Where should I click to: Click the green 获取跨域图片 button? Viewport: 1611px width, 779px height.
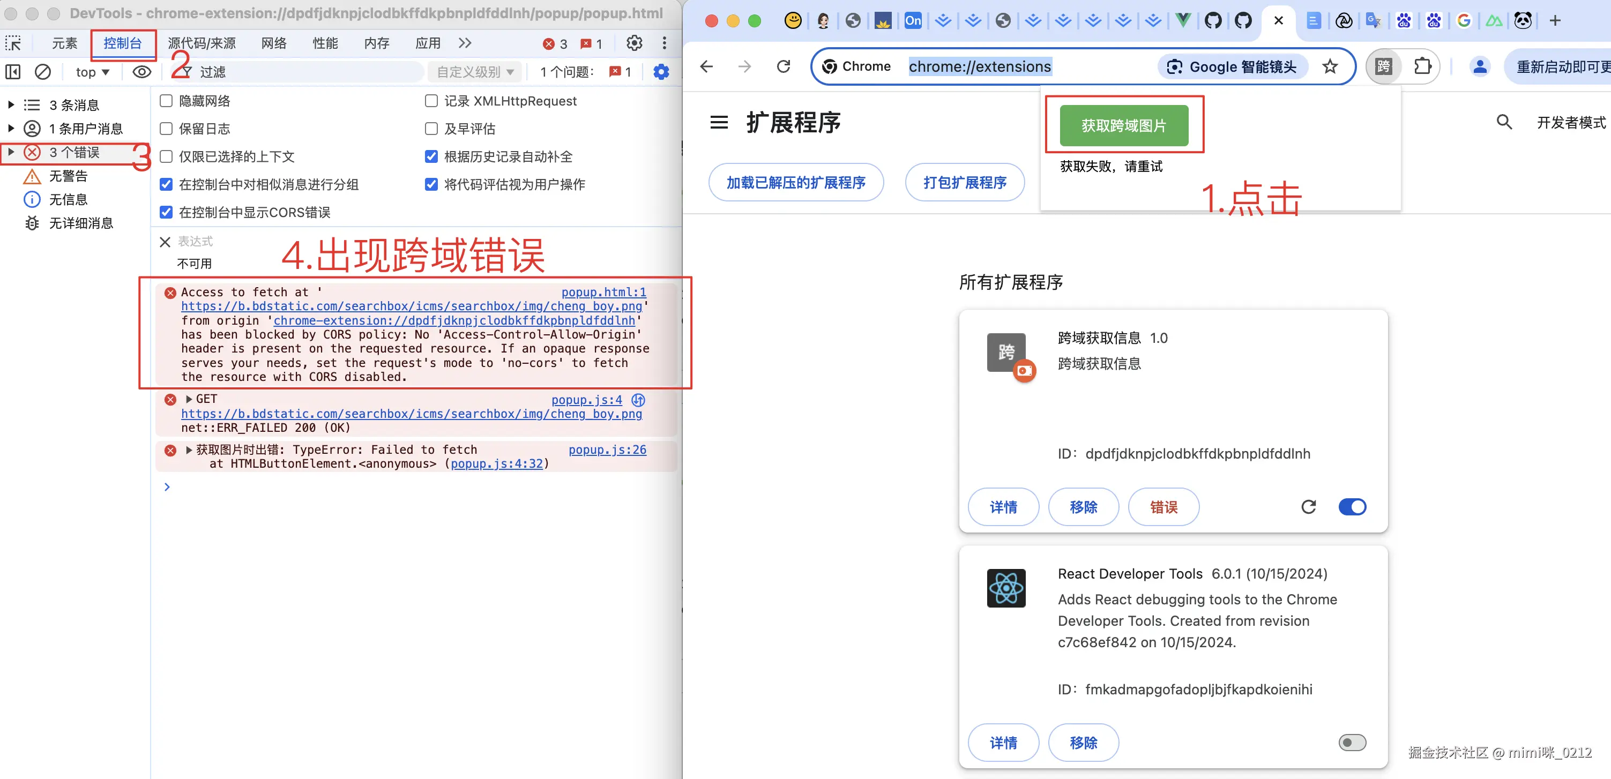point(1123,126)
